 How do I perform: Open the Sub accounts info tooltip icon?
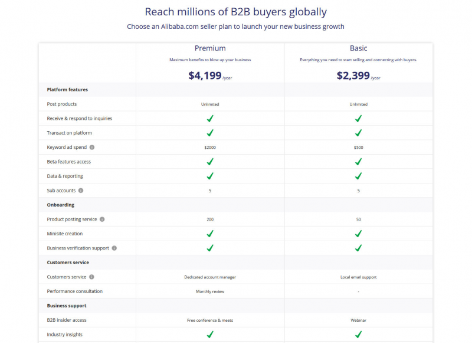pyautogui.click(x=81, y=191)
